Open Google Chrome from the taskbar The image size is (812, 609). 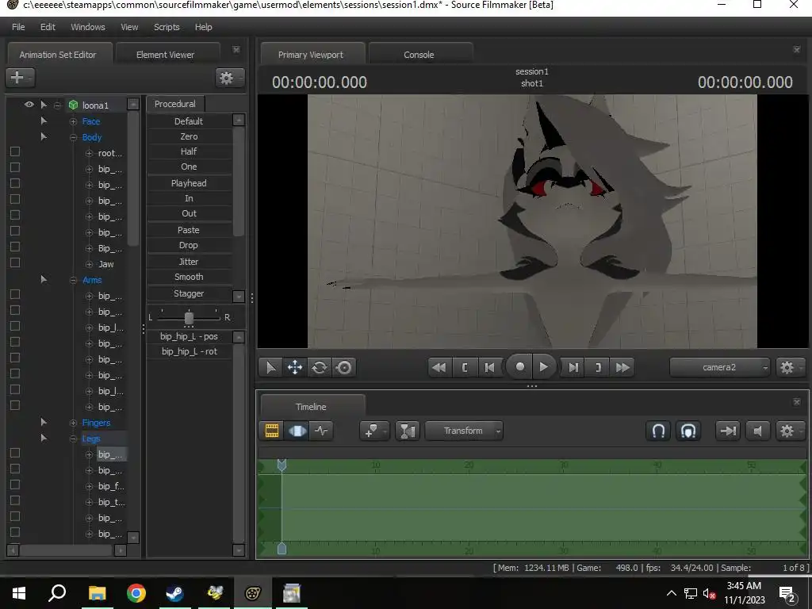tap(136, 593)
